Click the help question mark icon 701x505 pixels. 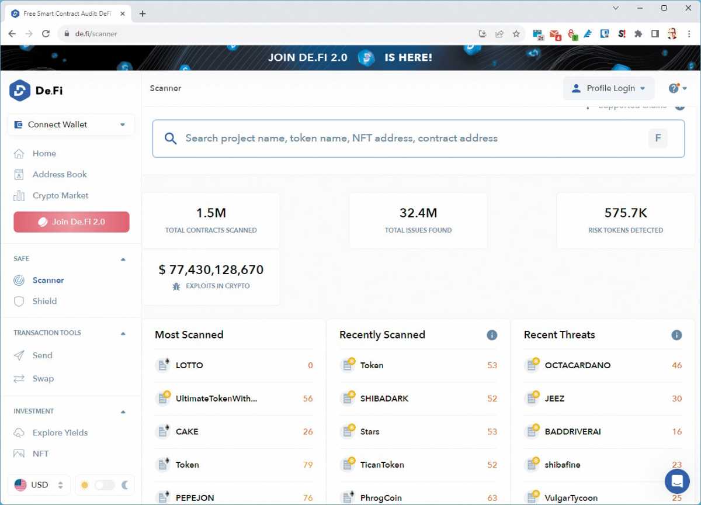tap(672, 87)
